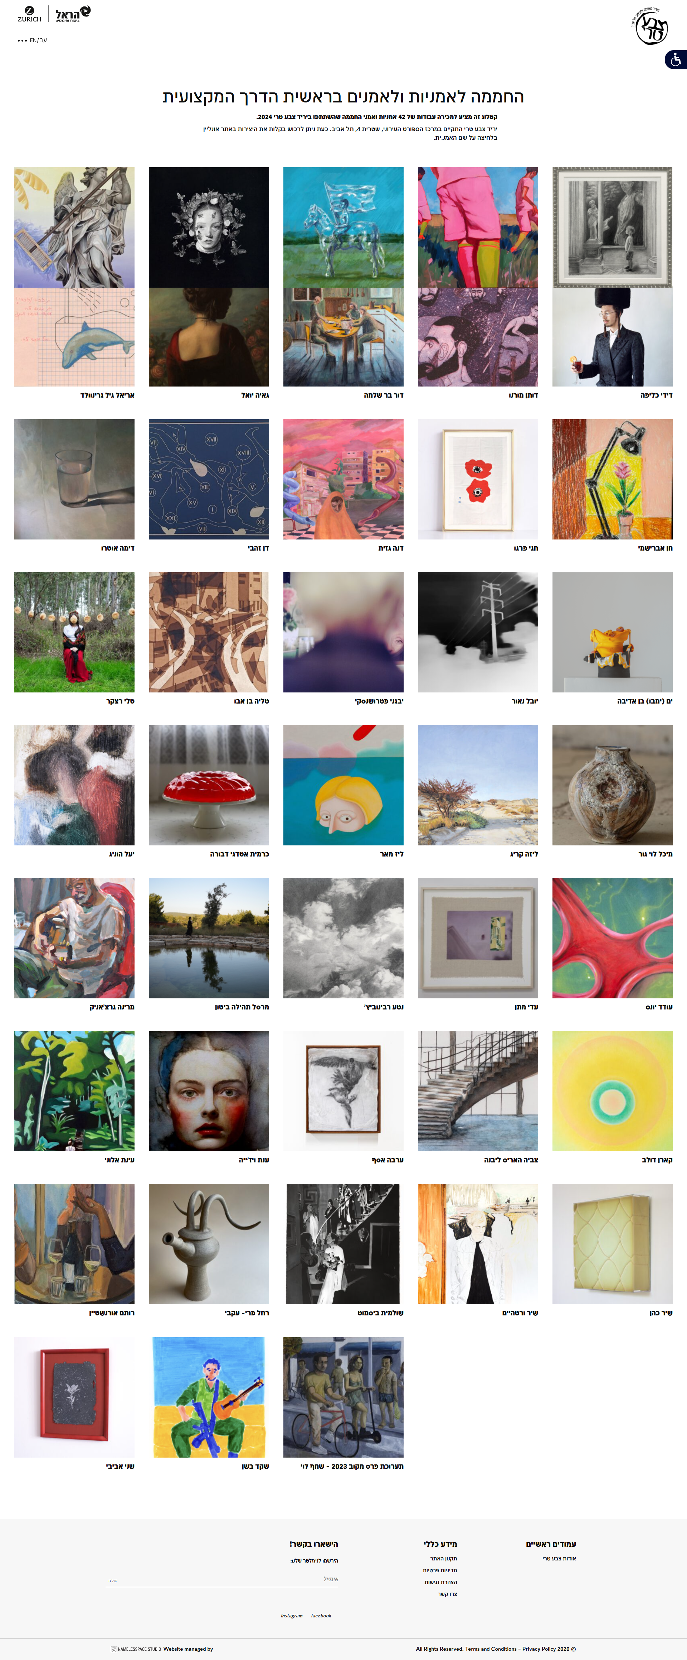
Task: Open the red jelly dessert artwork thumbnail
Action: (x=209, y=785)
